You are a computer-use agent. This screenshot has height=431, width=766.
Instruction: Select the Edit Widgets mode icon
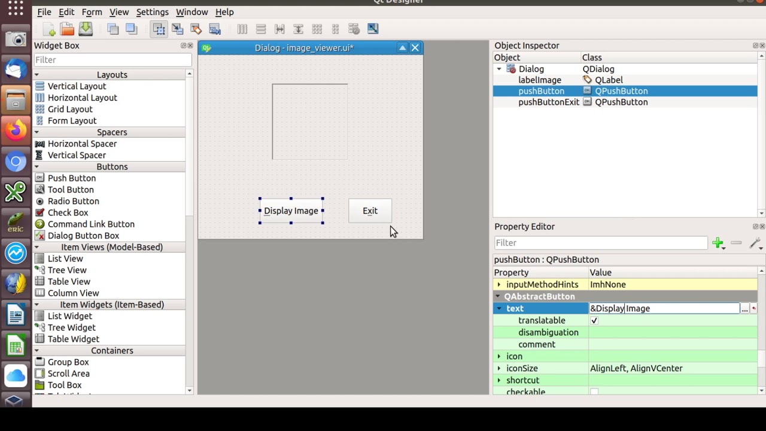pyautogui.click(x=159, y=29)
